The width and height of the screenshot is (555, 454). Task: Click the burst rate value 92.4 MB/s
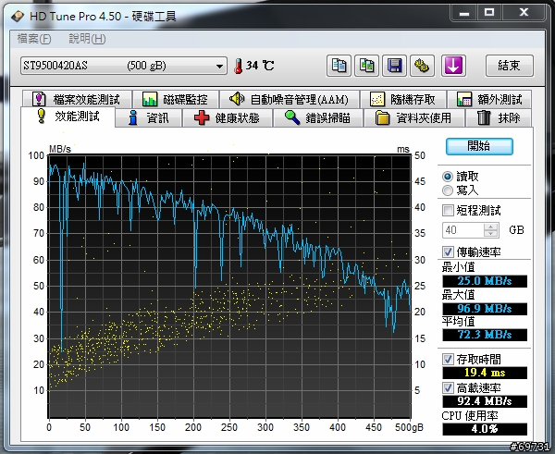(485, 401)
